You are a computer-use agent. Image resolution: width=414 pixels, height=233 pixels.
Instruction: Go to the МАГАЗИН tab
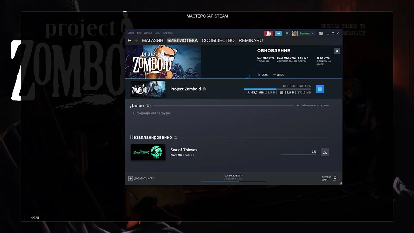coord(152,41)
